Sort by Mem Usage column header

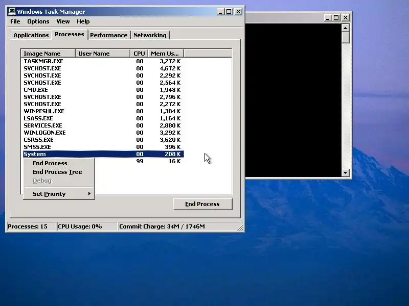tap(166, 54)
